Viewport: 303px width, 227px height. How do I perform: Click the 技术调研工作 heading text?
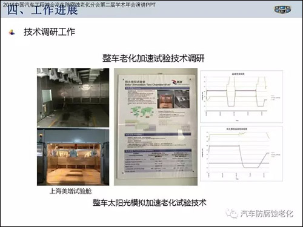pyautogui.click(x=50, y=32)
